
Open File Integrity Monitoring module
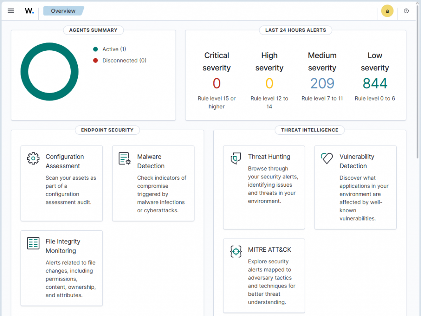click(62, 268)
